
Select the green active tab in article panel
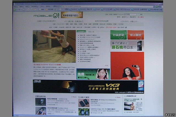pyautogui.click(x=81, y=32)
